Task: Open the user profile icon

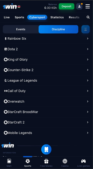Action: coord(79,6)
